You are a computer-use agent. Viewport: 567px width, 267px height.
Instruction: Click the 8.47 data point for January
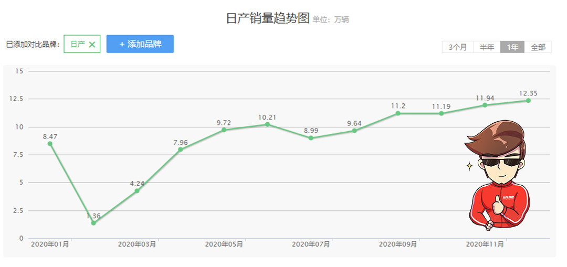click(x=50, y=144)
